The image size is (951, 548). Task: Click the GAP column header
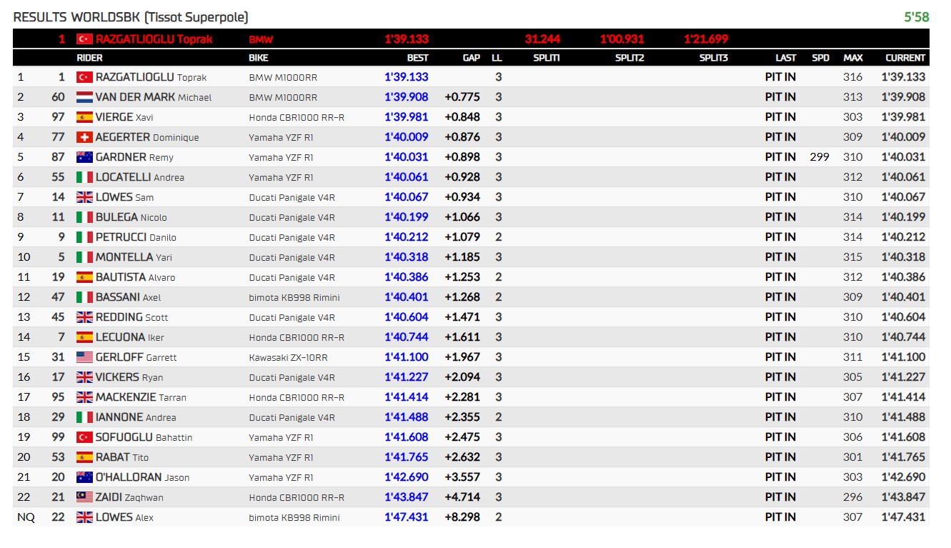(472, 58)
